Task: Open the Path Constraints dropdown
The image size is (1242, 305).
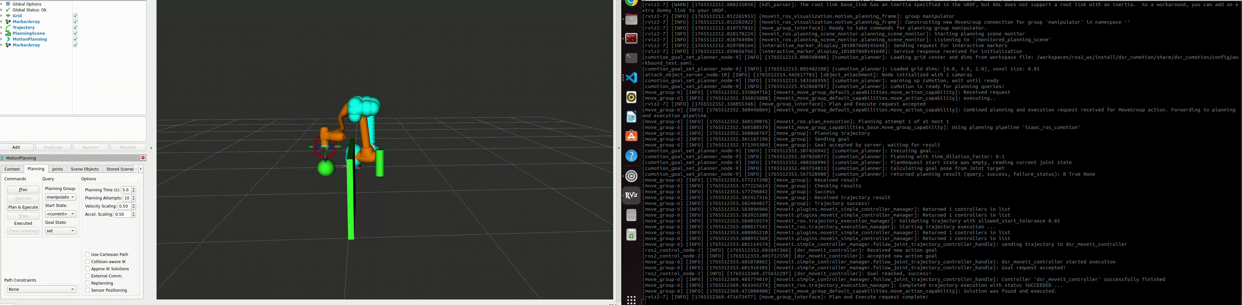Action: 42,289
